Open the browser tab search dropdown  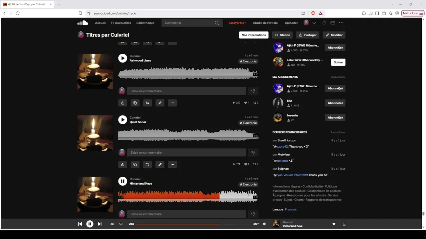pyautogui.click(x=393, y=4)
